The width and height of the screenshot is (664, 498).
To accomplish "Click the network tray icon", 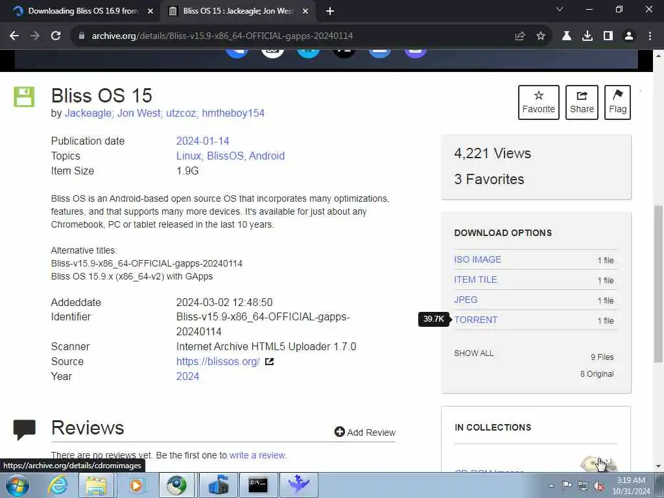I will (x=583, y=486).
